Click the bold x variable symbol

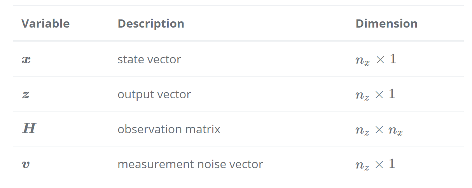[x=26, y=60]
